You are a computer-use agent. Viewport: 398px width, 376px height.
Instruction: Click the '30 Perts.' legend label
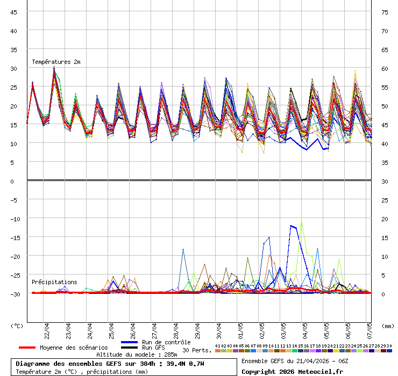(x=196, y=350)
